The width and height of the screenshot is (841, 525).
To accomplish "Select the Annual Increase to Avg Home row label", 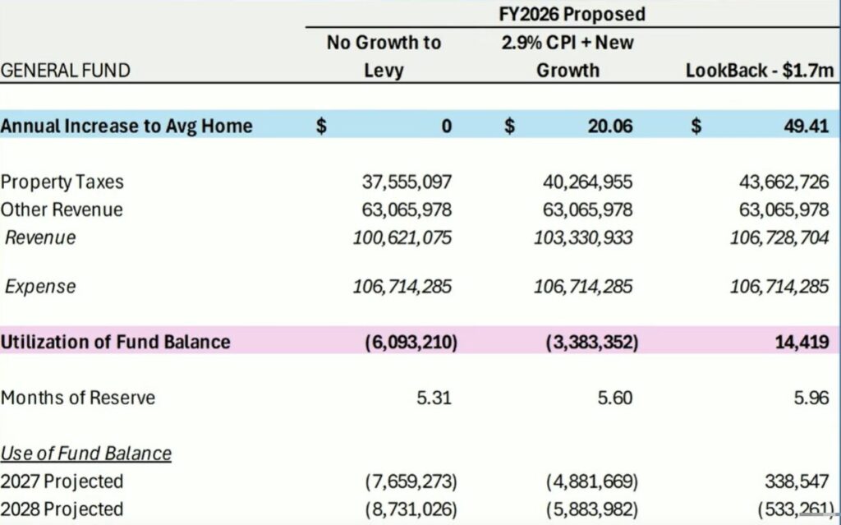I will 126,127.
